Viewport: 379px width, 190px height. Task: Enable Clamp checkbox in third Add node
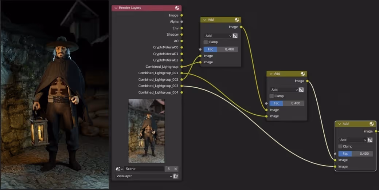[340, 147]
